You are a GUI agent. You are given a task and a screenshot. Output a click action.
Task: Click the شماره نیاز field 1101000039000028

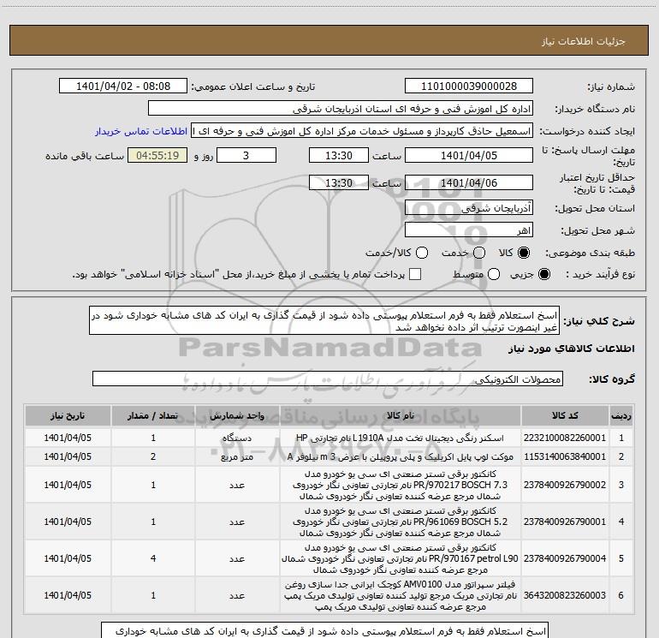pyautogui.click(x=469, y=86)
